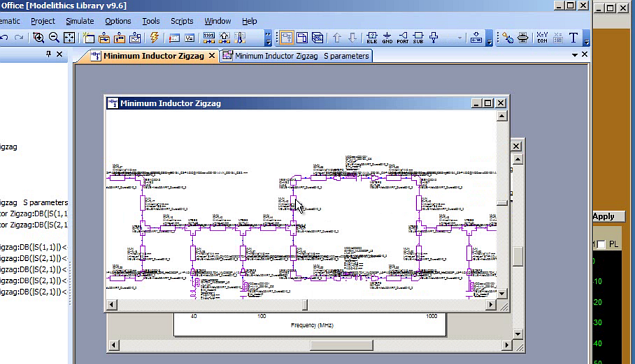Image resolution: width=635 pixels, height=364 pixels.
Task: Open the Window menu
Action: tap(218, 21)
